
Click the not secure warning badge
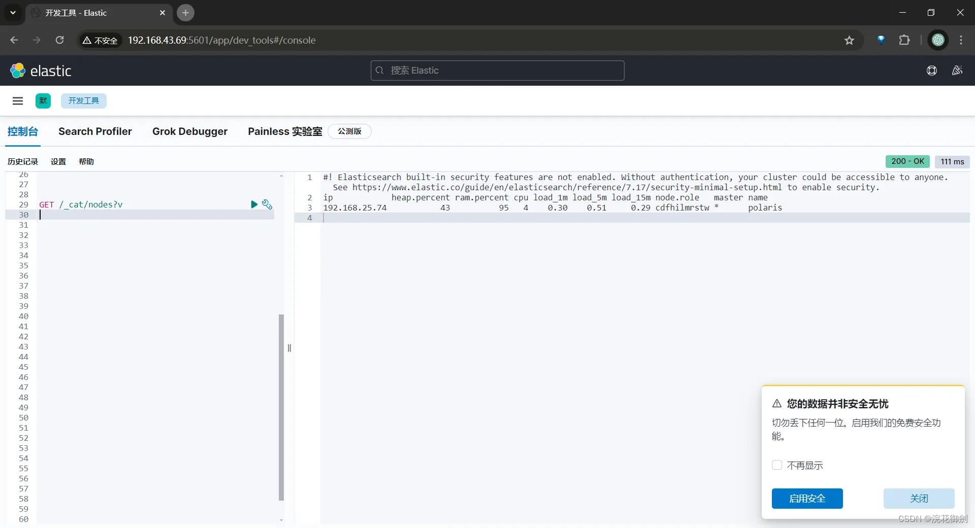100,40
